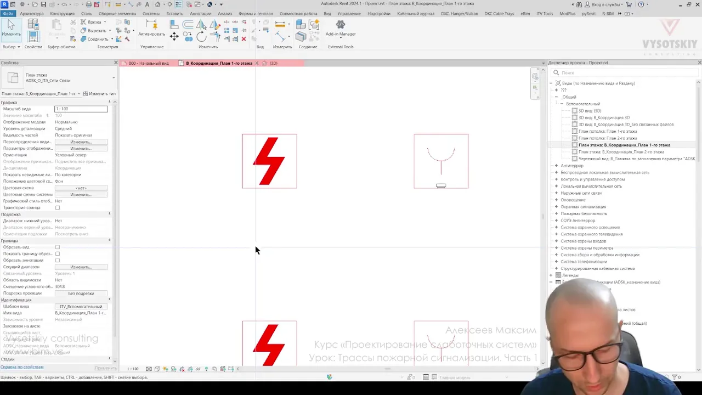Open the Add-in Manager tool
The height and width of the screenshot is (395, 702).
(341, 28)
